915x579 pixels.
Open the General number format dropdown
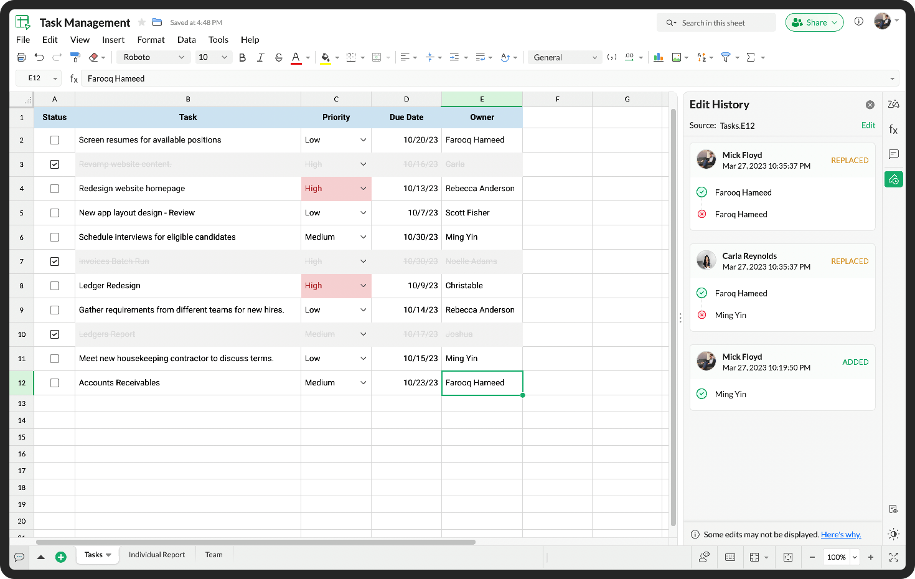coord(565,57)
